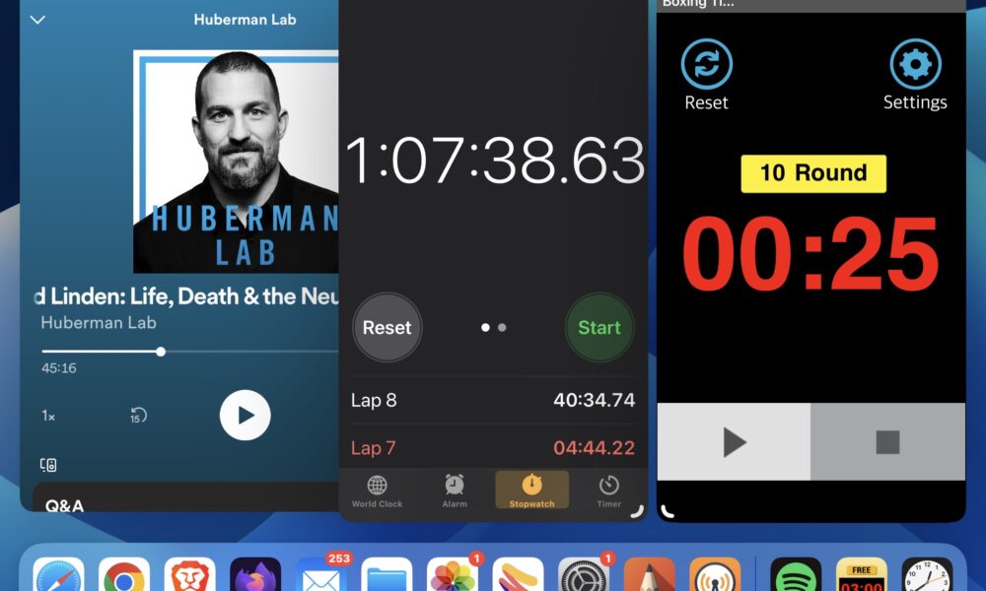The image size is (986, 591).
Task: Tap the yellow 10 Round label
Action: (x=813, y=173)
